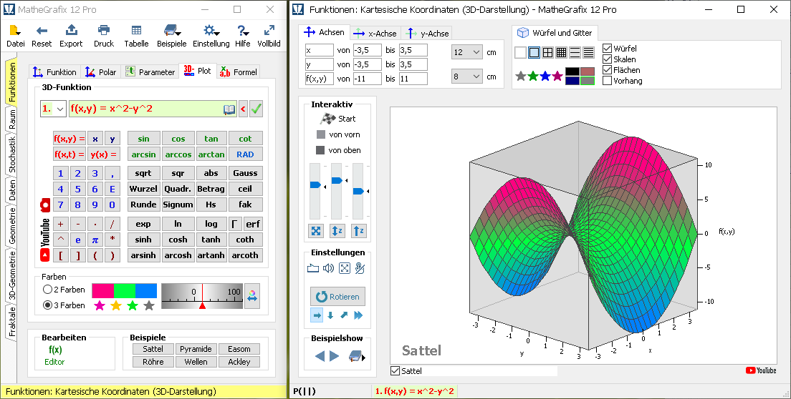This screenshot has width=791, height=399.
Task: Click the Export icon in toolbar
Action: click(71, 30)
